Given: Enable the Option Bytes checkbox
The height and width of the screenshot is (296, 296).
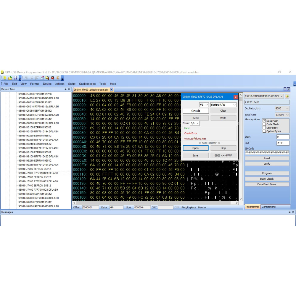Looking at the screenshot, I should point(264,131).
